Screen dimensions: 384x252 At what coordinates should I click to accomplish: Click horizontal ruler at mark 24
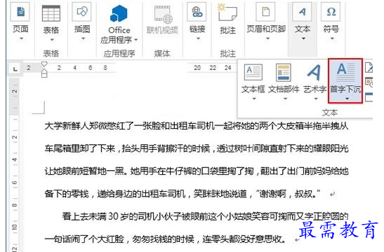[227, 68]
